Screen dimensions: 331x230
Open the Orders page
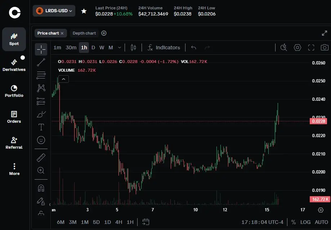pyautogui.click(x=14, y=117)
